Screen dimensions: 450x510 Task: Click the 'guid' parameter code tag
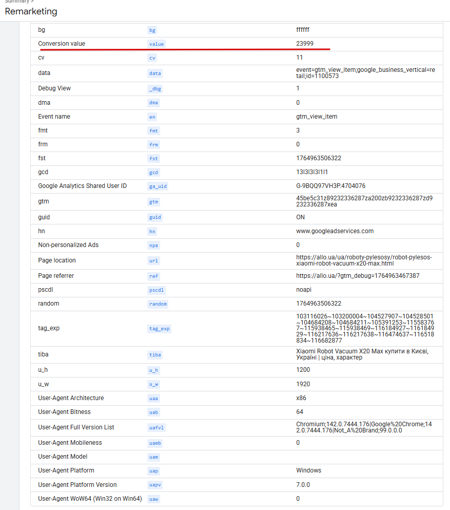(x=155, y=217)
